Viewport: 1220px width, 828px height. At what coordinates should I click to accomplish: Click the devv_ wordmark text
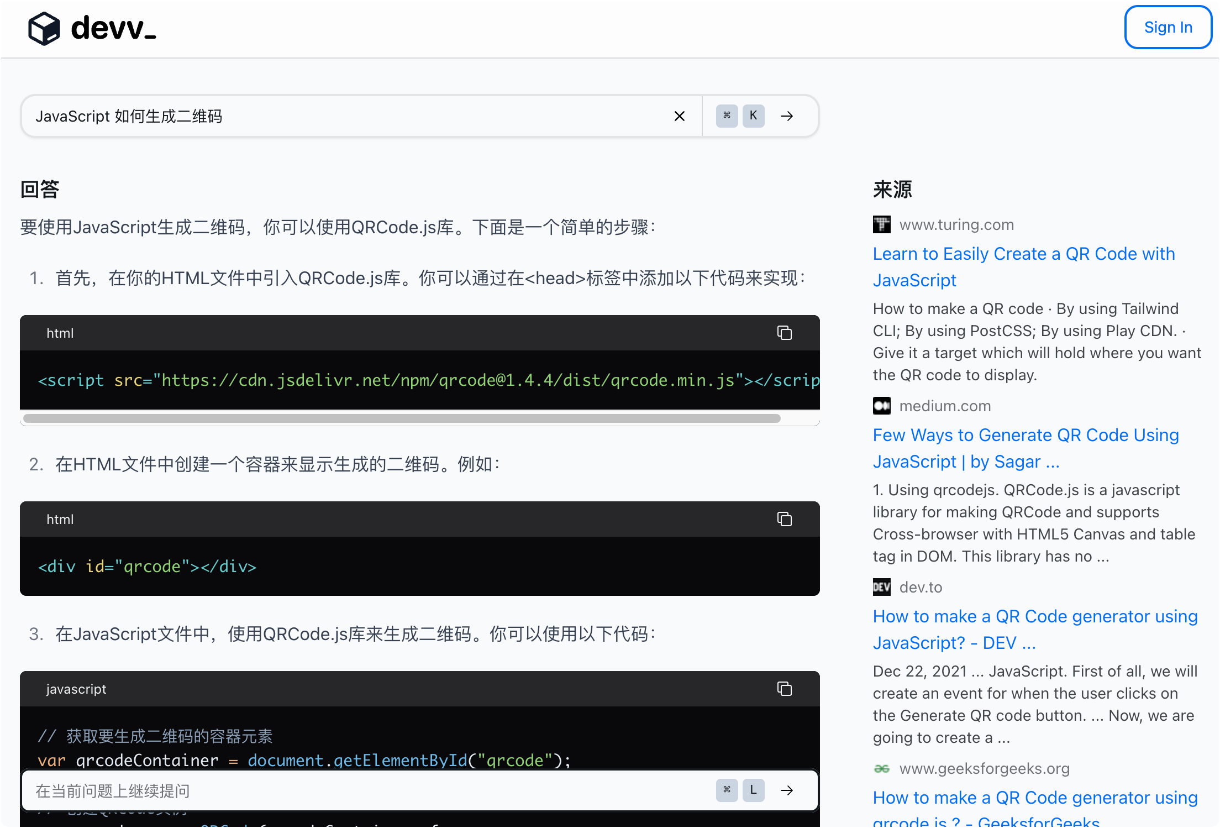click(113, 28)
